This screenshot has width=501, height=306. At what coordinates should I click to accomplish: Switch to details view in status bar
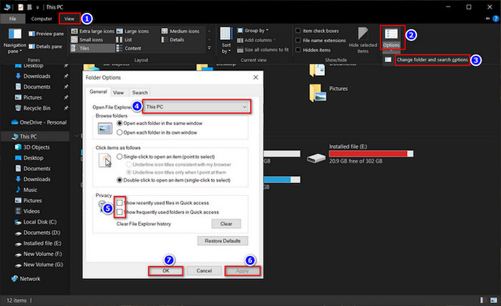click(483, 300)
